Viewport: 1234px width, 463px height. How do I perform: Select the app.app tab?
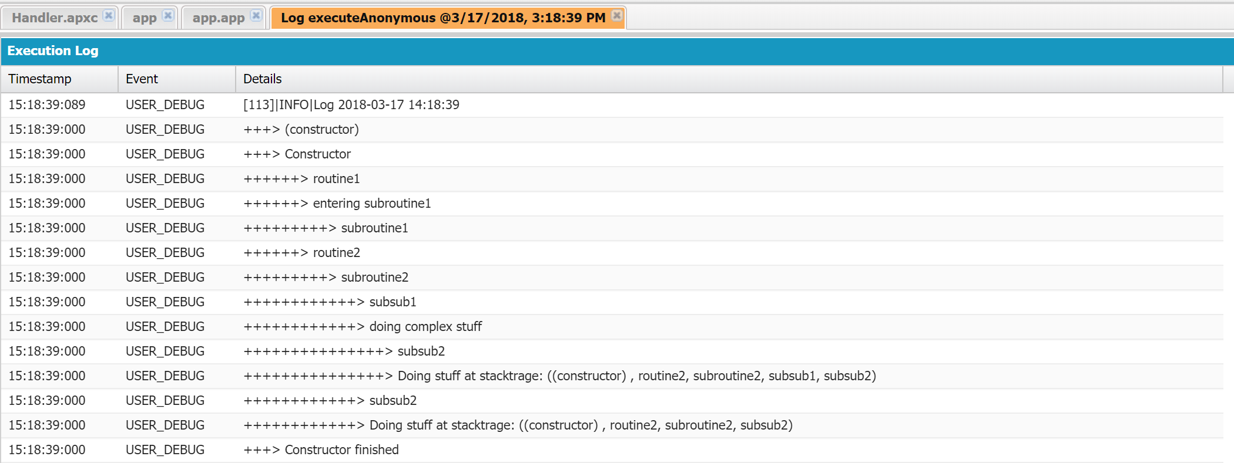(x=217, y=18)
